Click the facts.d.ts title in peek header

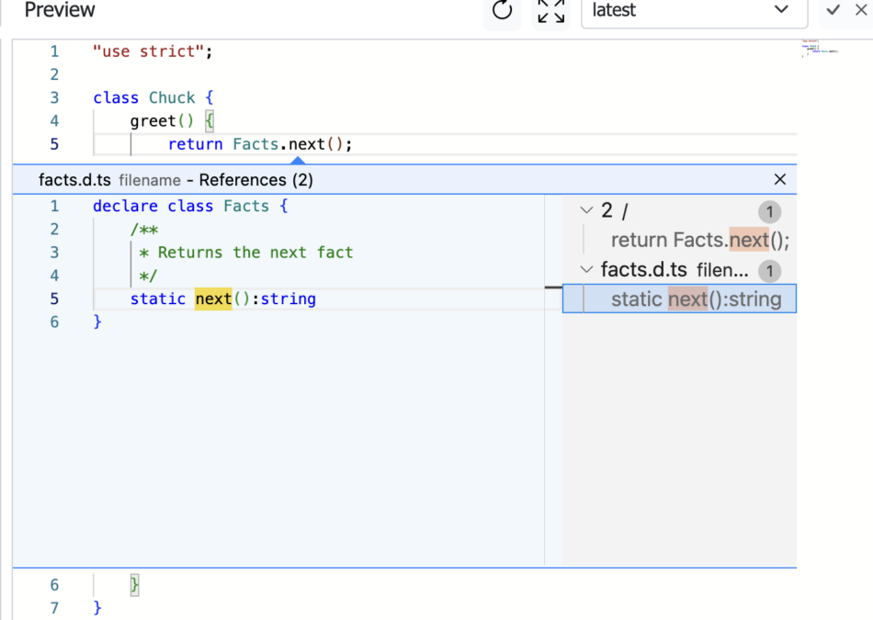click(x=74, y=180)
